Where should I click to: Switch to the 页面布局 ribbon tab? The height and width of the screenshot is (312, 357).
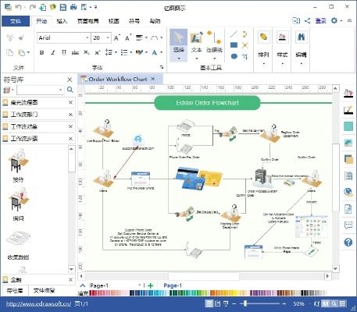pyautogui.click(x=87, y=21)
